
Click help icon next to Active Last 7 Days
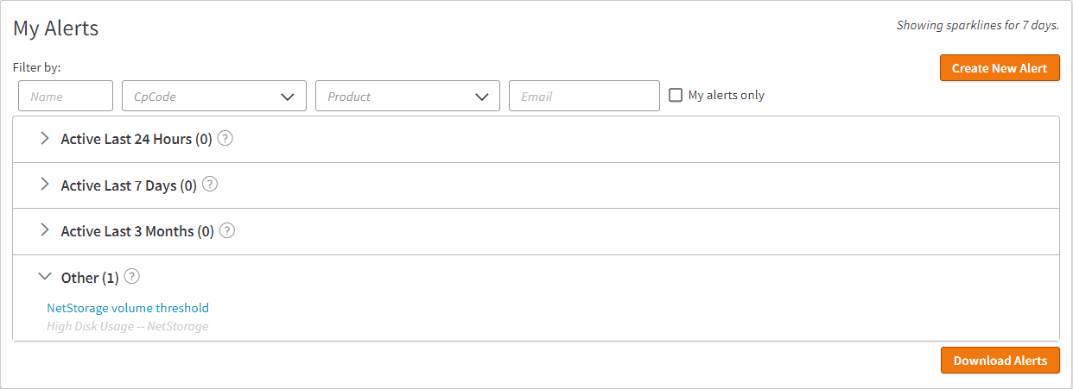coord(210,185)
